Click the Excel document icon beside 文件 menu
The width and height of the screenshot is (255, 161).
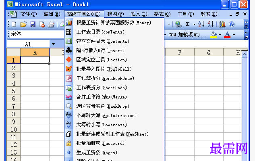coord(13,15)
